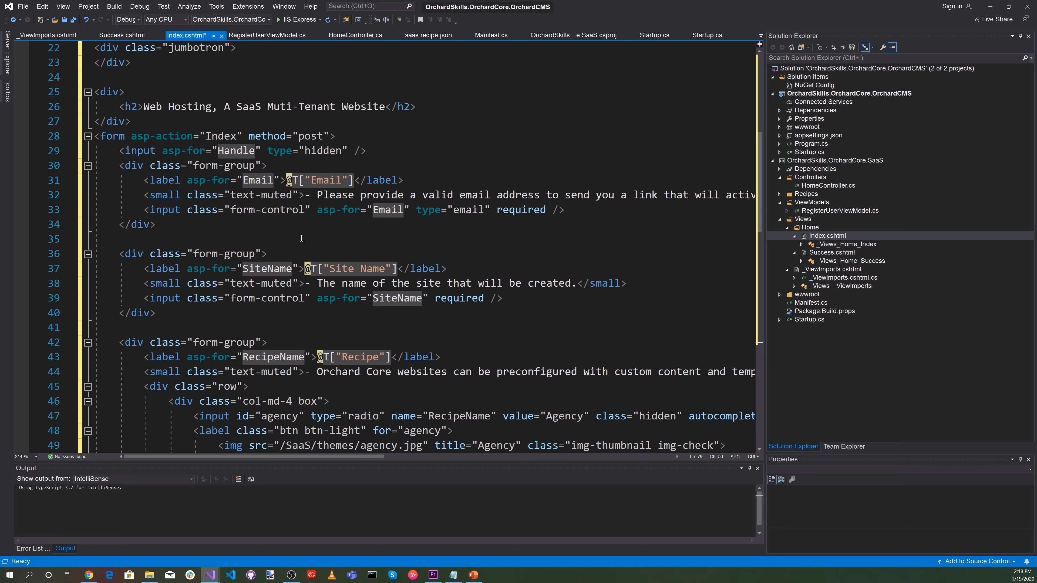
Task: Expand the Dependencies node under OrchardSkills.OrchardCore.OrchardCMS
Action: (779, 110)
